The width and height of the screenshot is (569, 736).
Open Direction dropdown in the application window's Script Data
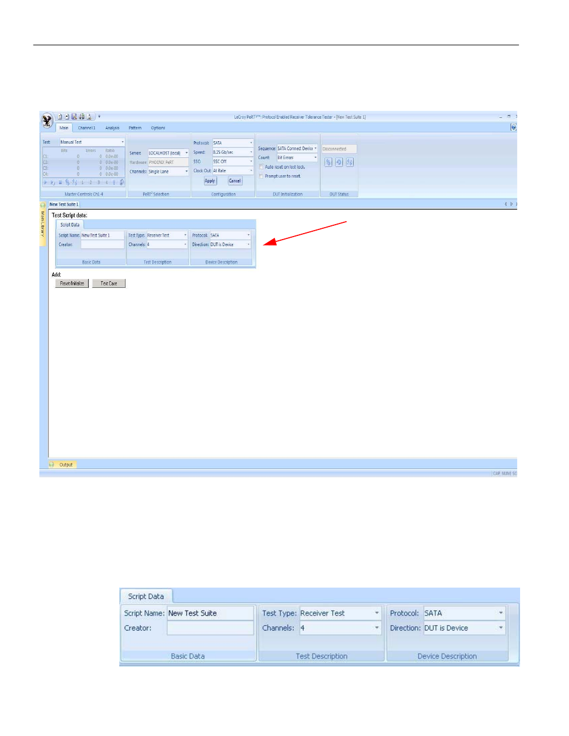[230, 244]
